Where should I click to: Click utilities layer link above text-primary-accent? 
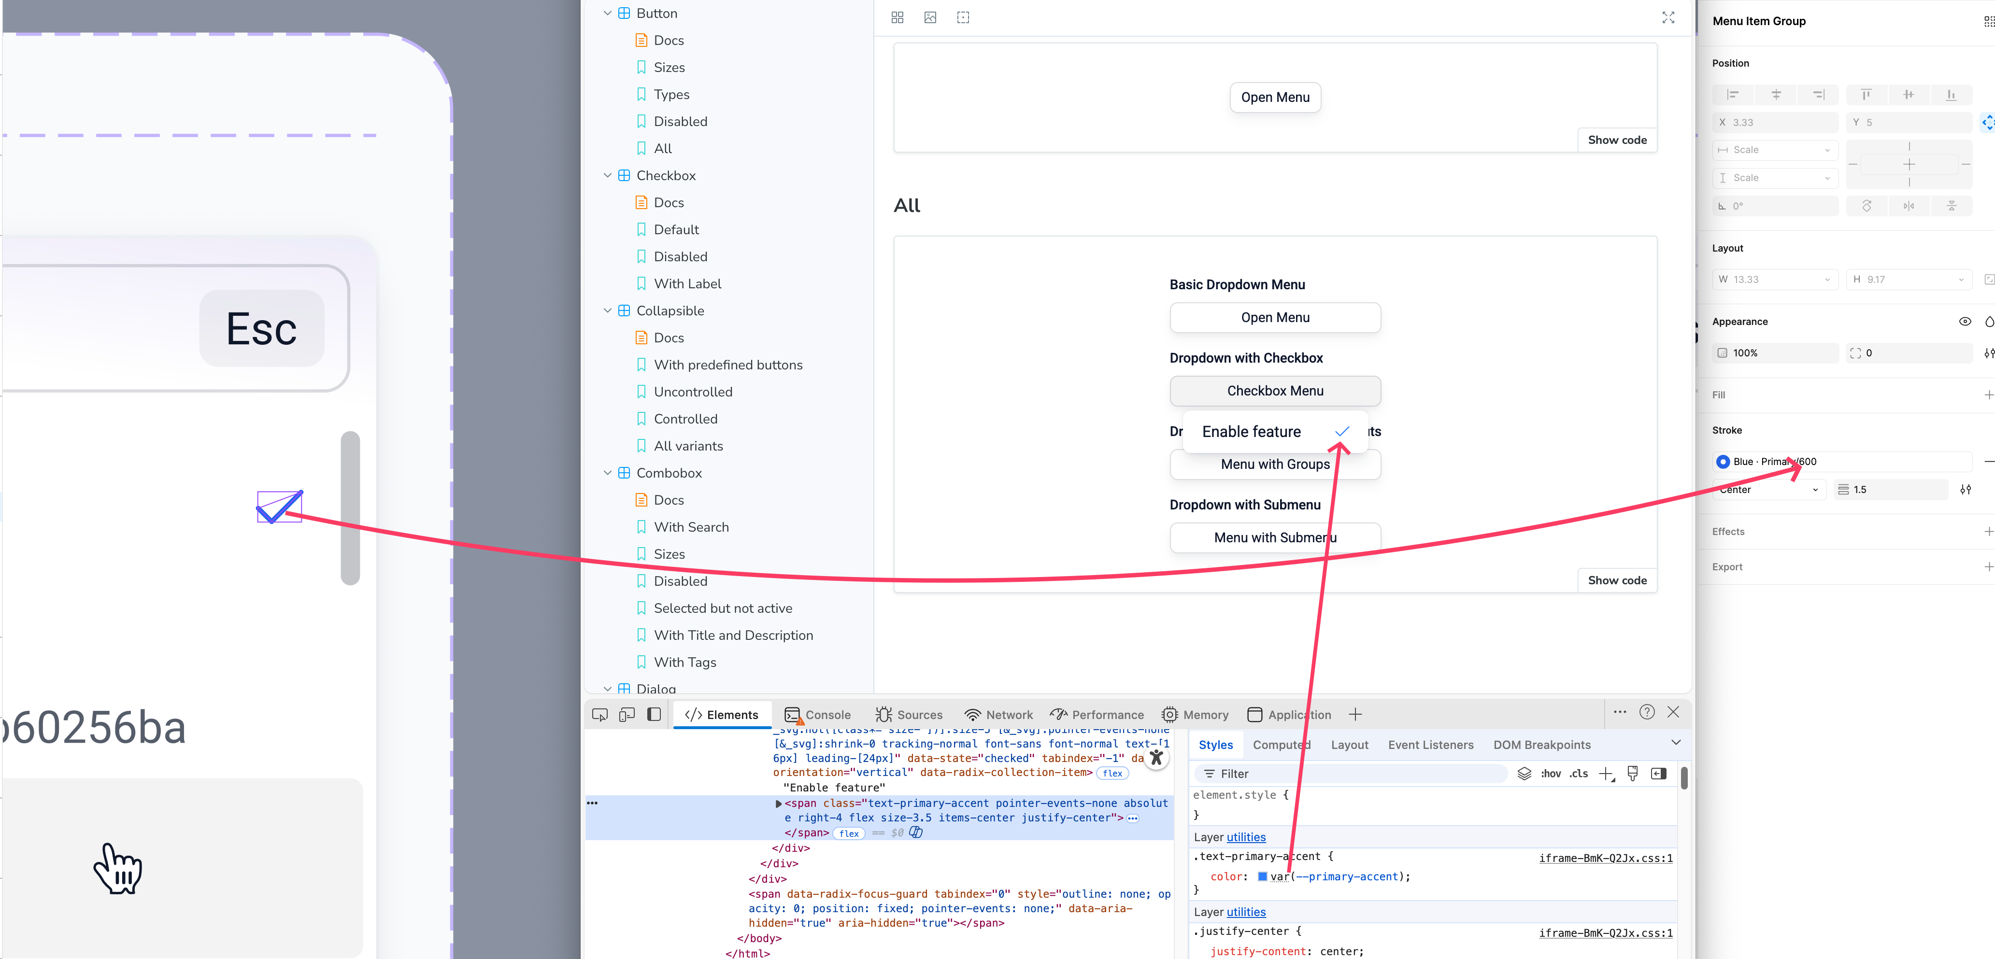(1246, 837)
